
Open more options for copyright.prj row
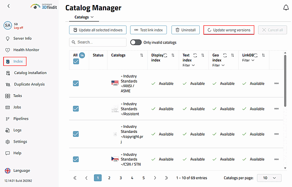tap(276, 134)
